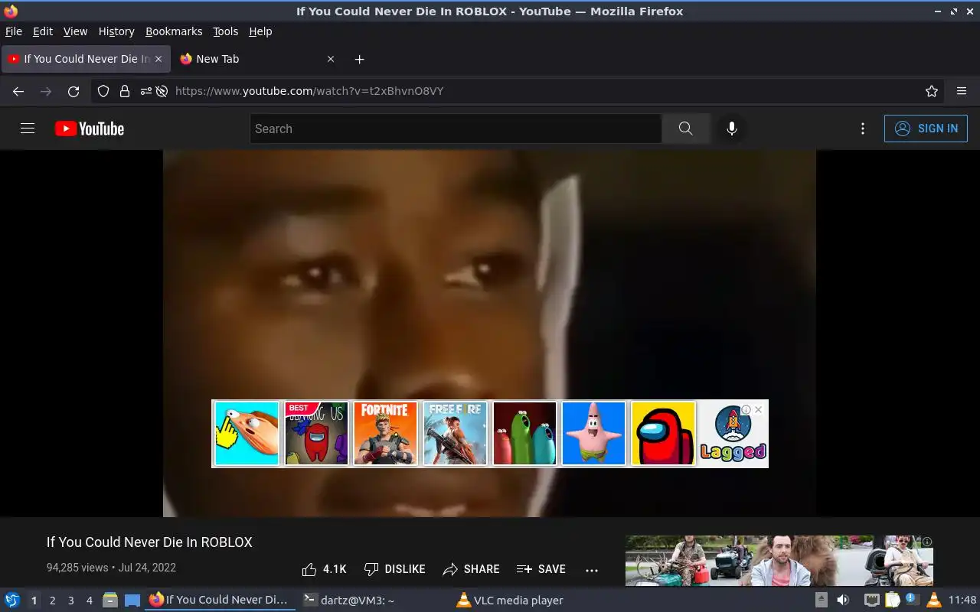Click the autoplay blocked icon in address bar

tap(162, 91)
